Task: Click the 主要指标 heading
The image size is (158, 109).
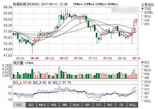Action: pyautogui.click(x=148, y=5)
